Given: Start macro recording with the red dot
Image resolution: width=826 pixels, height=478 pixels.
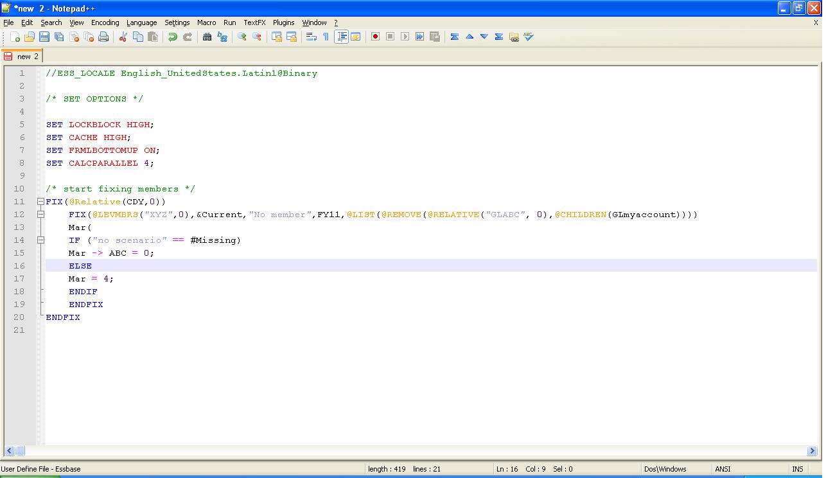Looking at the screenshot, I should click(375, 37).
